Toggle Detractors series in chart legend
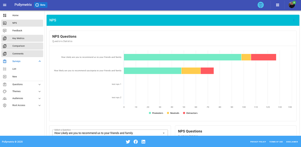Viewport: 301px width, 147px height. coord(190,113)
